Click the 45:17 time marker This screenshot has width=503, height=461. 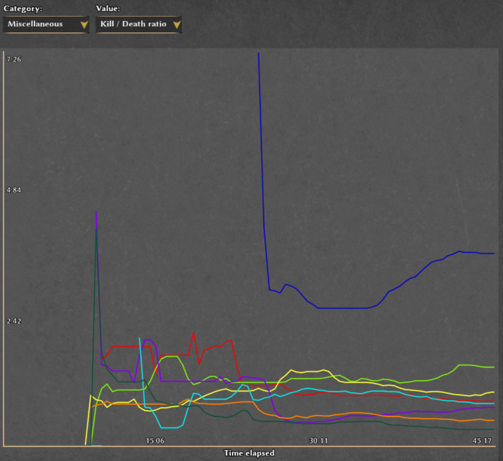pos(482,441)
